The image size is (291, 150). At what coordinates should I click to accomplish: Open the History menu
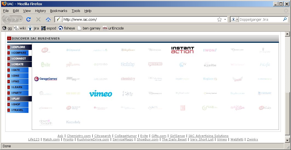41,11
